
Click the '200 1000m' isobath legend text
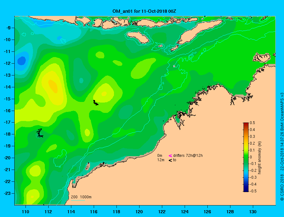click(81, 197)
